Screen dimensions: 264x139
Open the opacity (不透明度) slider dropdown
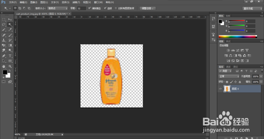[261, 76]
